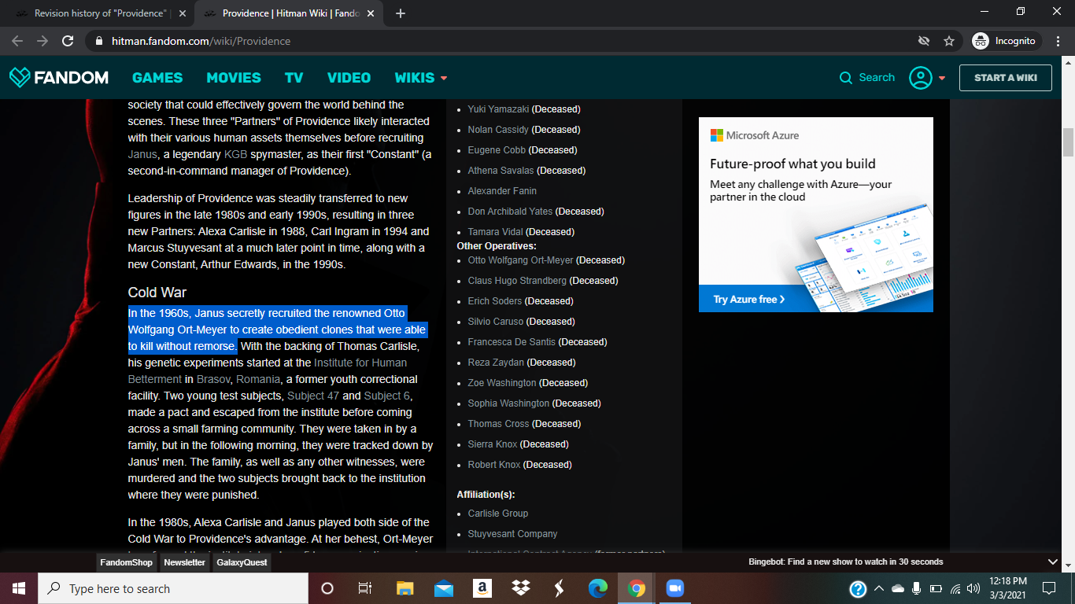Image resolution: width=1075 pixels, height=604 pixels.
Task: Open the Chrome three-dot menu
Action: click(1058, 41)
